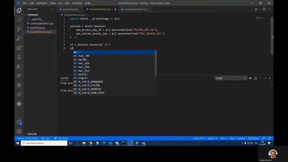Open Explorer views and more actions ellipsis
Viewport: 288px width, 162px height.
(52, 9)
